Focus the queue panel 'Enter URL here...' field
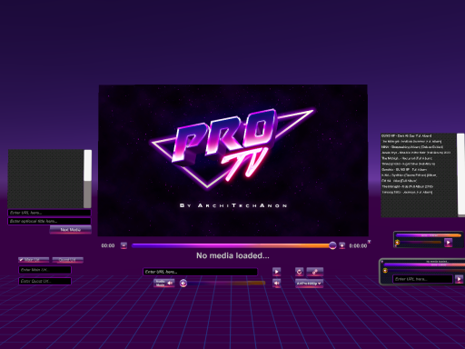This screenshot has height=349, width=465. click(49, 213)
